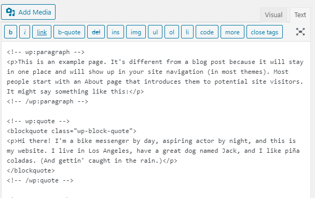Insert code tag using code button
Viewport: 315px width, 198px height.
pos(207,32)
